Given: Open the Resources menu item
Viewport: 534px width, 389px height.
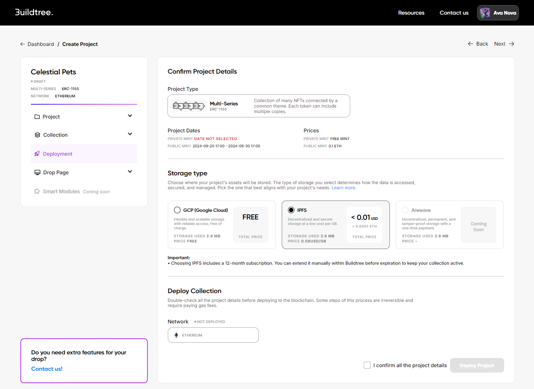Looking at the screenshot, I should pyautogui.click(x=411, y=13).
